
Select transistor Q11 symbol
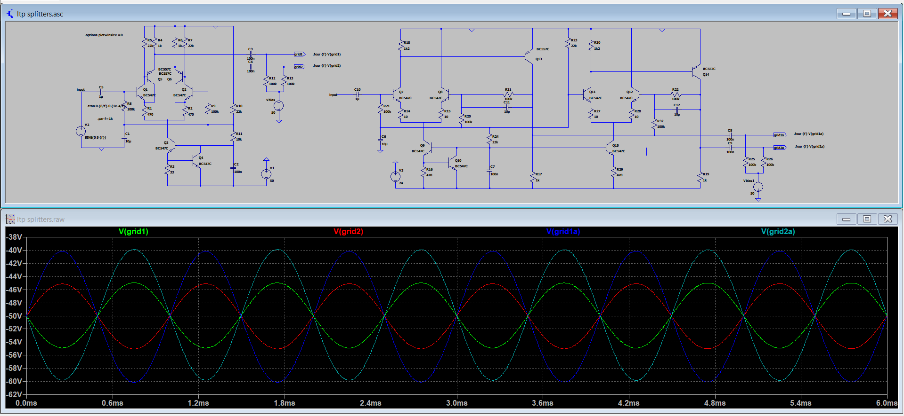pyautogui.click(x=587, y=94)
